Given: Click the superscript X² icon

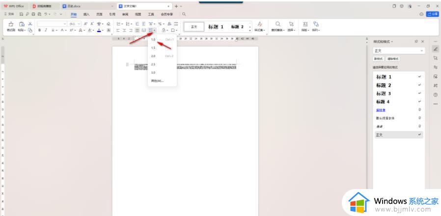Looking at the screenshot, I should 71,30.
